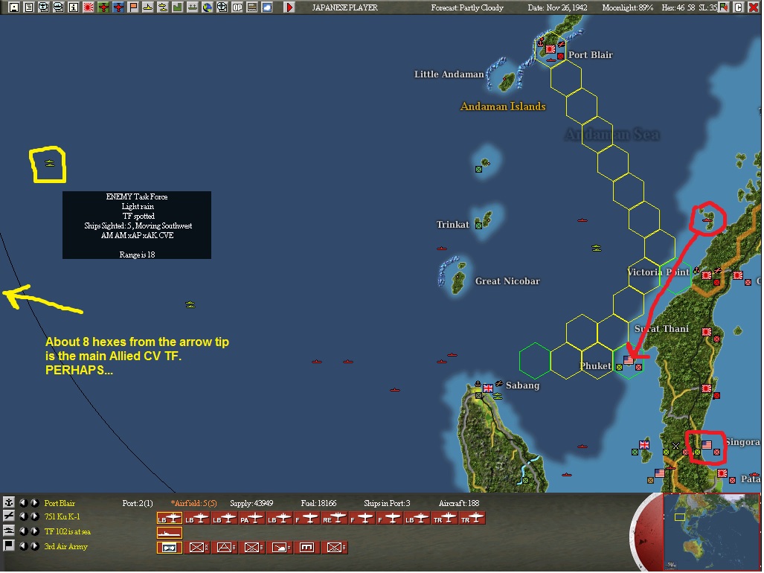Open the document list icon in top toolbar

29,7
